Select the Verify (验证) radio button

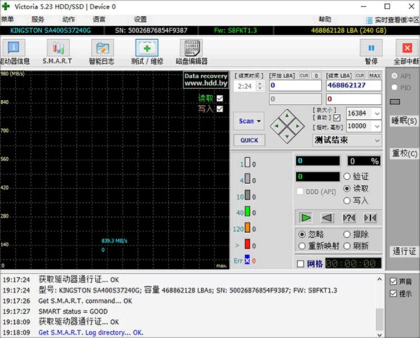347,176
